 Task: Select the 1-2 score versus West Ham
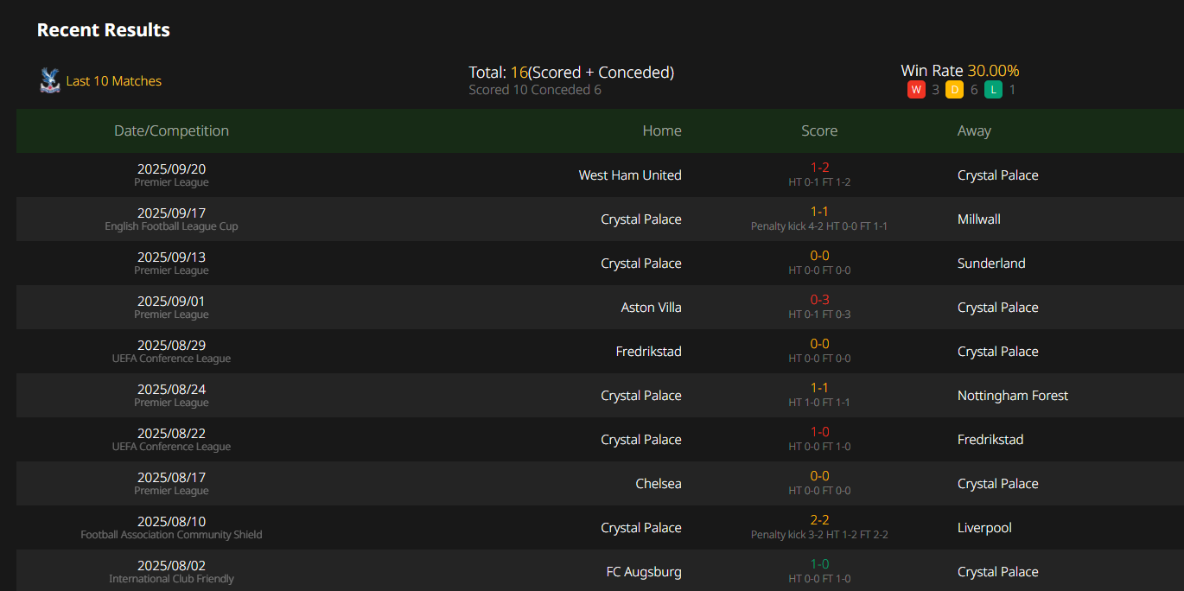[x=819, y=168]
